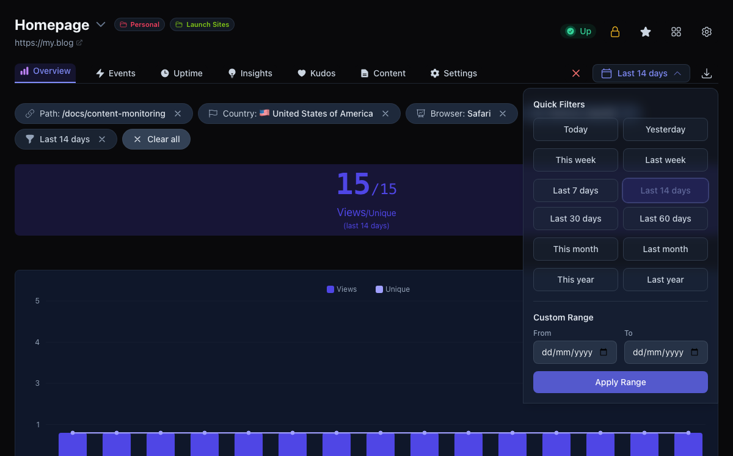Image resolution: width=733 pixels, height=456 pixels.
Task: Remove the Path /docs/content-monitoring filter
Action: click(x=178, y=114)
